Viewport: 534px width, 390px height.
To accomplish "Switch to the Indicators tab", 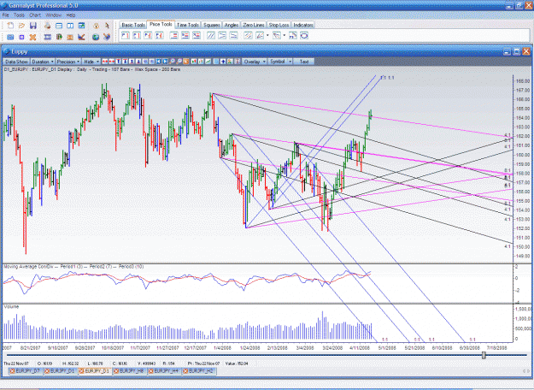I will pyautogui.click(x=303, y=25).
